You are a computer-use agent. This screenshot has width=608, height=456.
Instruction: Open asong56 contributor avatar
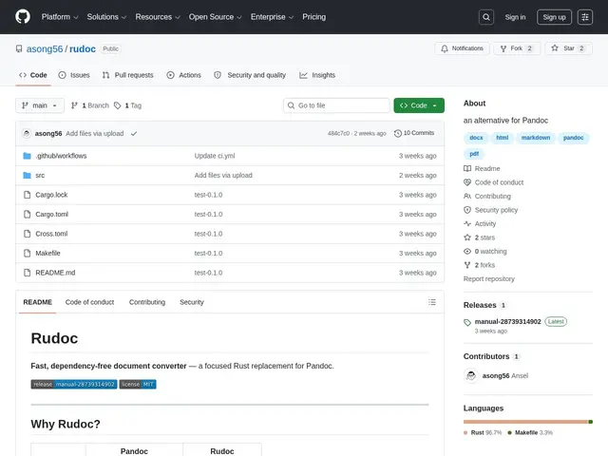471,376
